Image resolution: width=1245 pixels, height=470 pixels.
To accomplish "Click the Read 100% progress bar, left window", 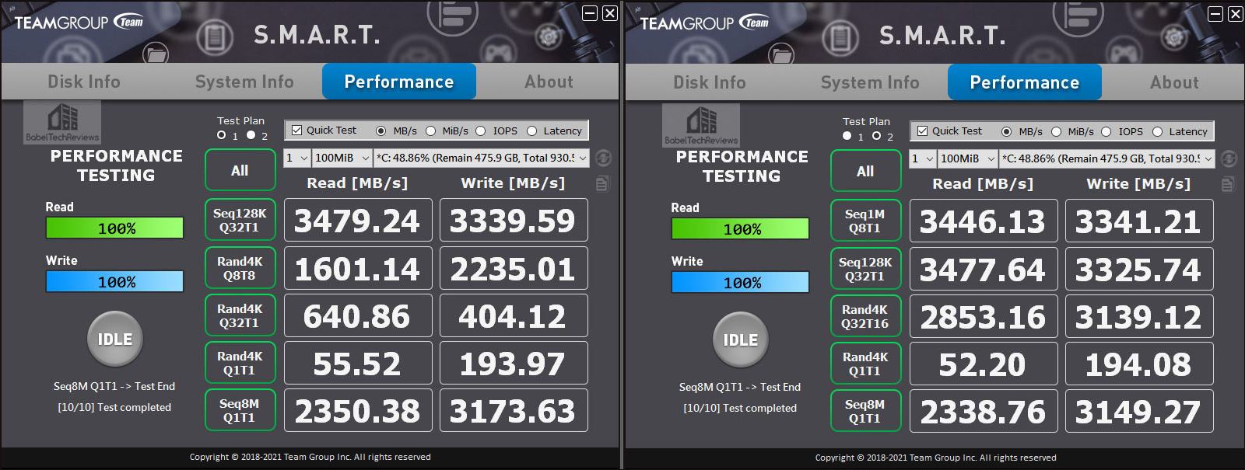I will point(115,228).
